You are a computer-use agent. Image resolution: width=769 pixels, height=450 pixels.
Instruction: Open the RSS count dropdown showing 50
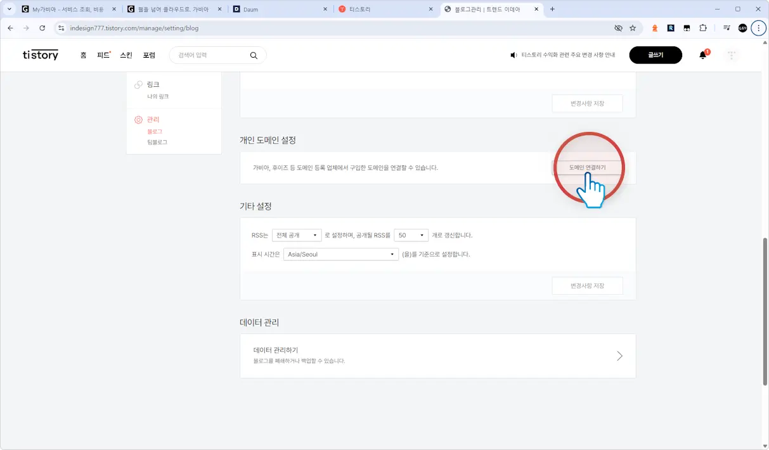(411, 235)
